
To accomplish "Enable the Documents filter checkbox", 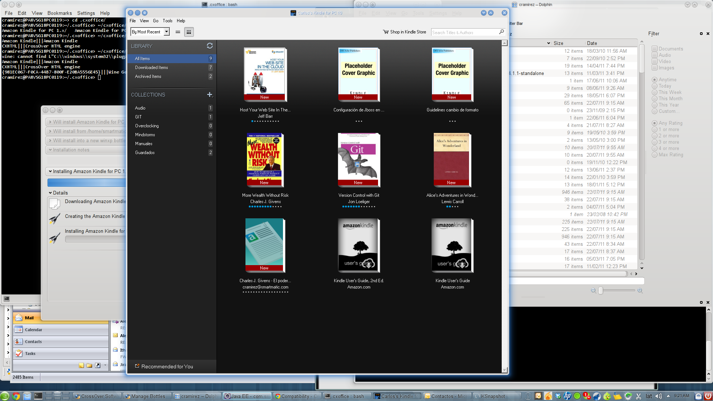I will coord(654,49).
